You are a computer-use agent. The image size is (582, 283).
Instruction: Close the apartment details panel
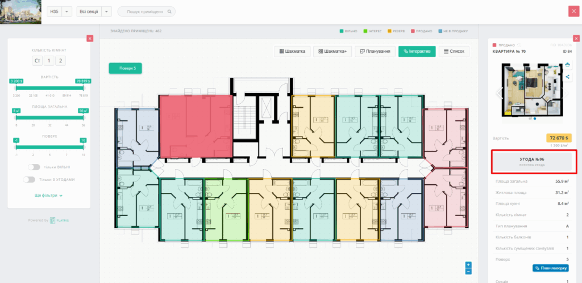click(576, 39)
